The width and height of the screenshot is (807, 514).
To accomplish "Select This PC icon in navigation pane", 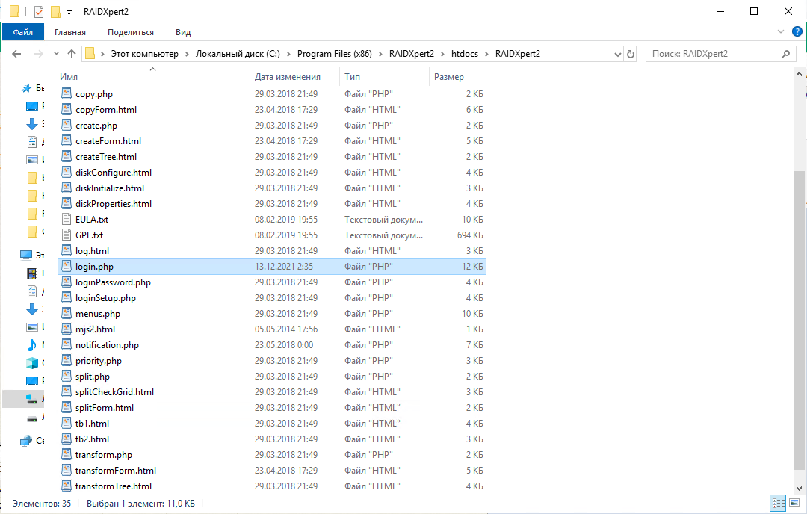I will click(26, 255).
